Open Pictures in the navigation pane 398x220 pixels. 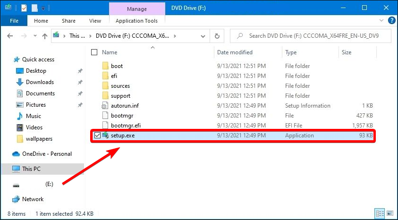click(x=36, y=104)
